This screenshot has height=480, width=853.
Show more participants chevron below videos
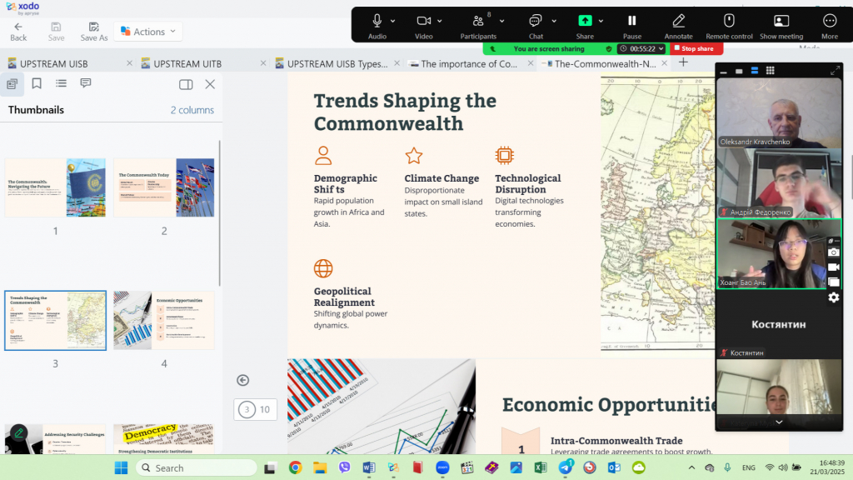(x=779, y=422)
